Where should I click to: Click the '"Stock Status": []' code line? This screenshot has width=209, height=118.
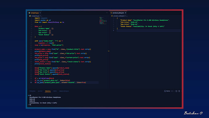click(x=45, y=35)
